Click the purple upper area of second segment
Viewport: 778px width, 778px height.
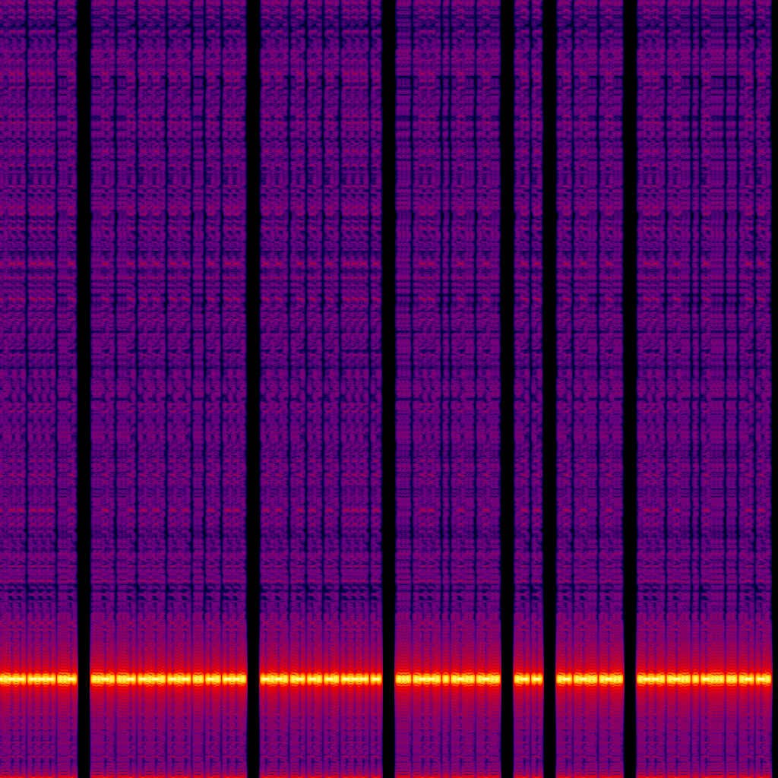[169, 304]
